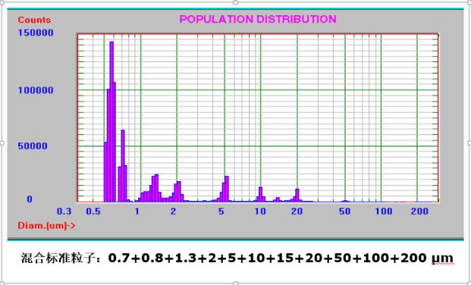Select the 0.8 um peak bar
Viewport: 471px width, 285px height.
pos(123,166)
